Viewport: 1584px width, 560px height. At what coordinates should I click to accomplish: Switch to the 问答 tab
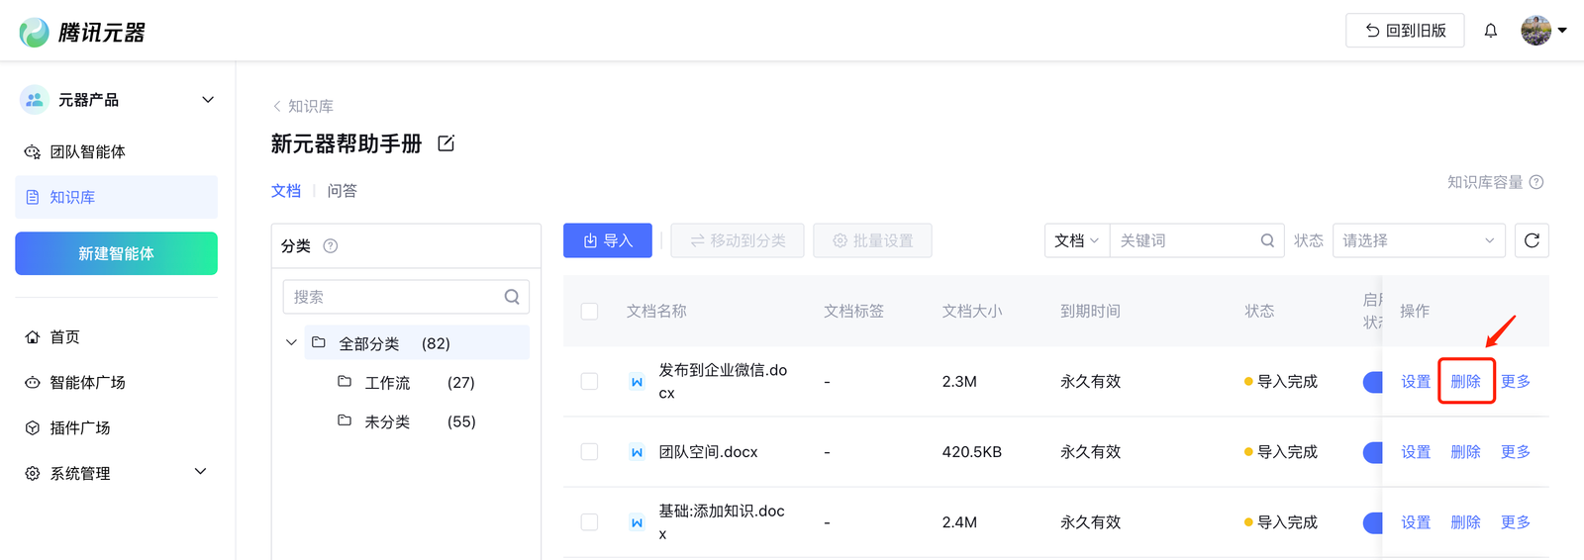[x=342, y=191]
